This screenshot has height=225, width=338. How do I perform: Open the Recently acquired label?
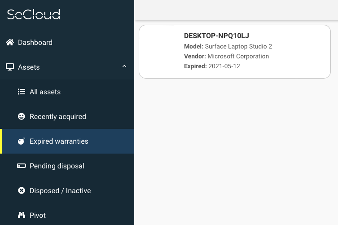point(57,117)
